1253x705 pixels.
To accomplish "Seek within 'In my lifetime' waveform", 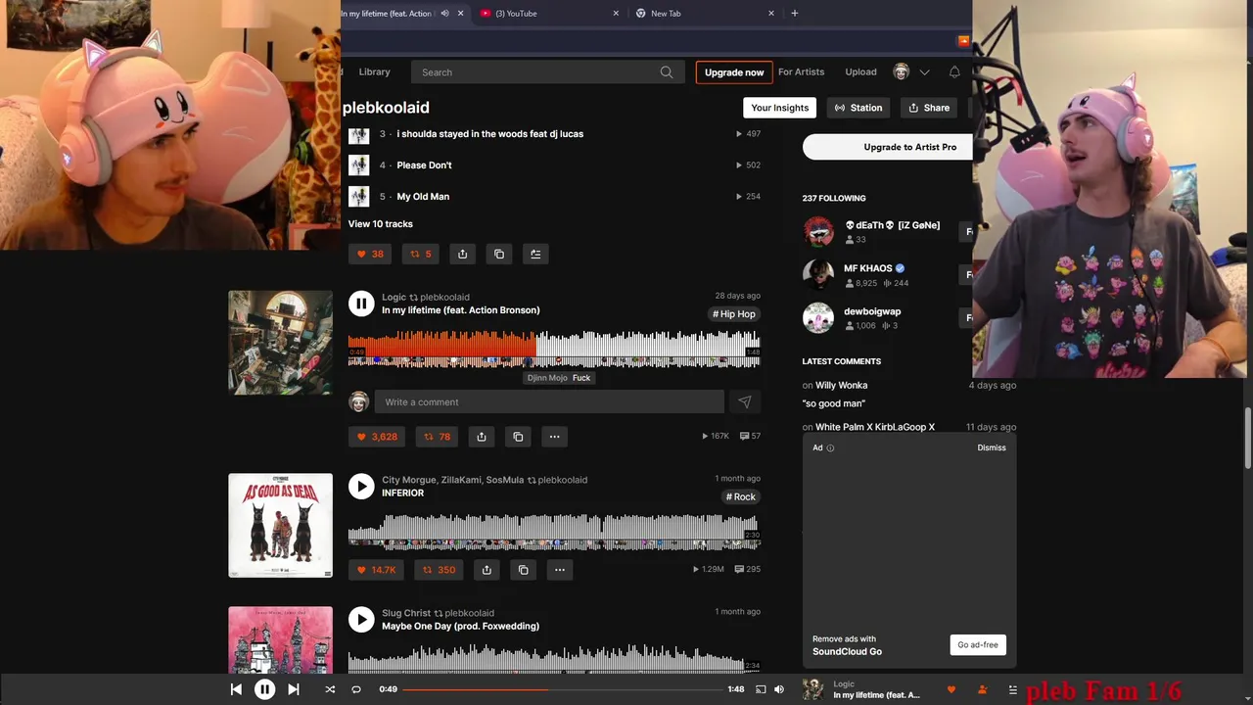I will click(554, 350).
